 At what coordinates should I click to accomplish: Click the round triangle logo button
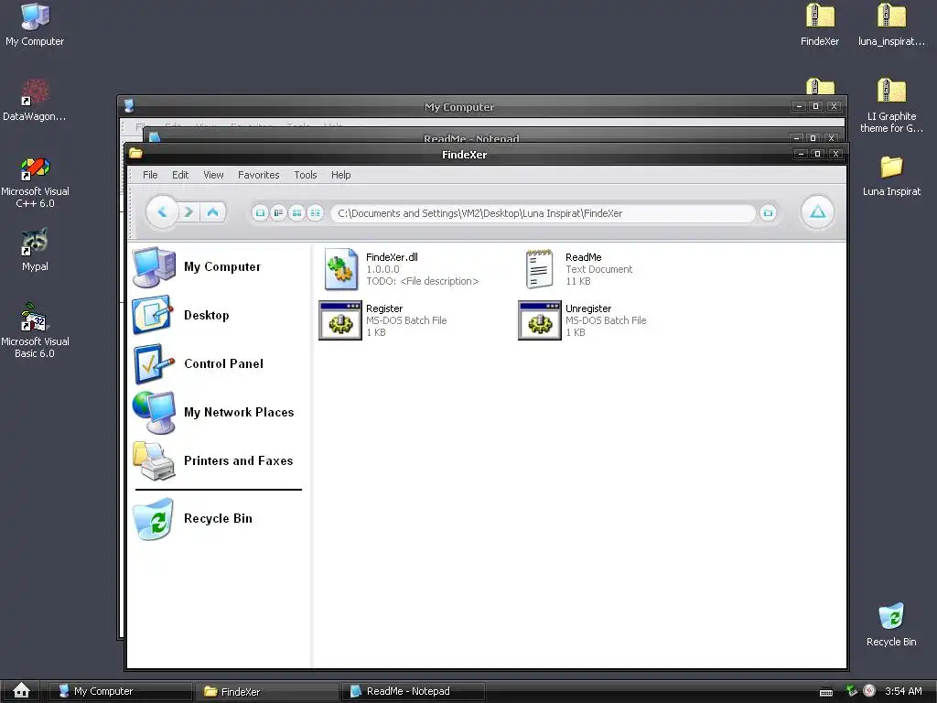[817, 211]
